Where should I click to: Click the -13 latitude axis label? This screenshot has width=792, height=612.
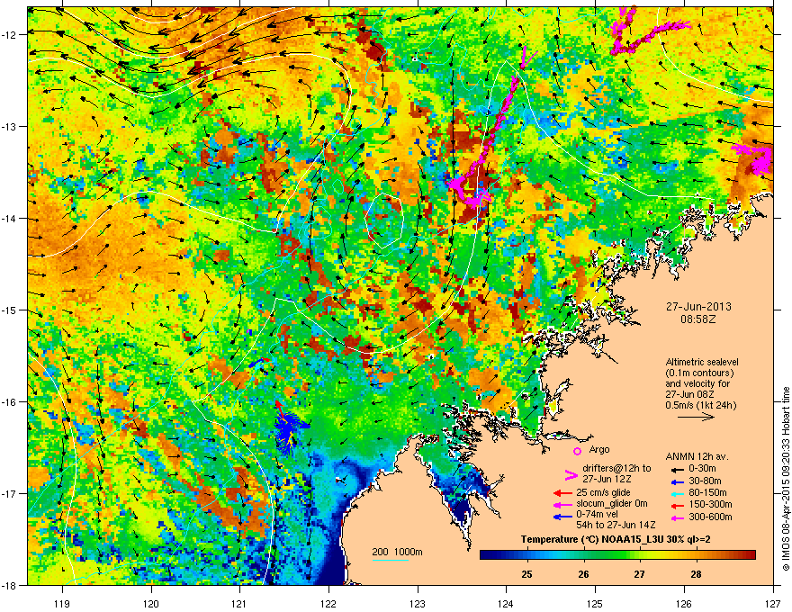click(x=10, y=127)
